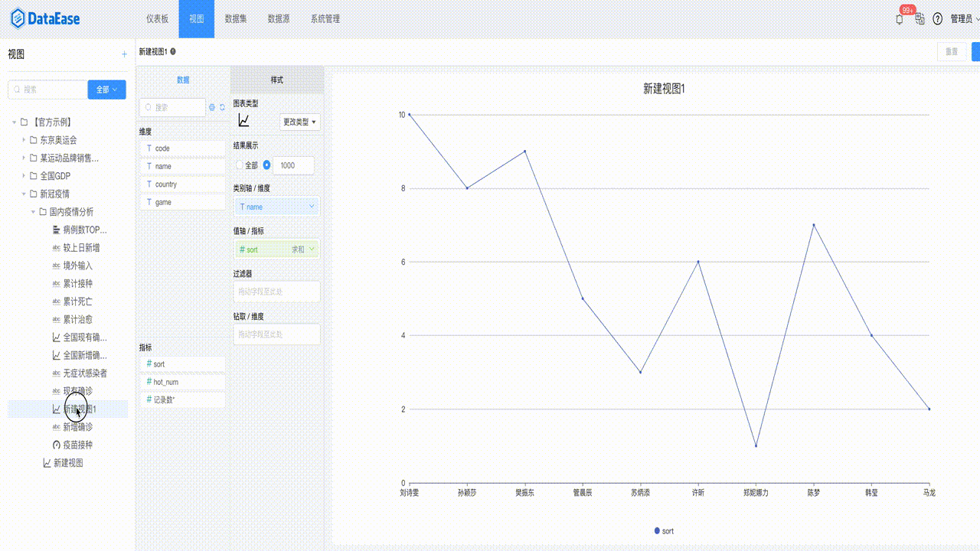Collapse the 【官方示例】 folder
The height and width of the screenshot is (551, 980).
pos(14,122)
